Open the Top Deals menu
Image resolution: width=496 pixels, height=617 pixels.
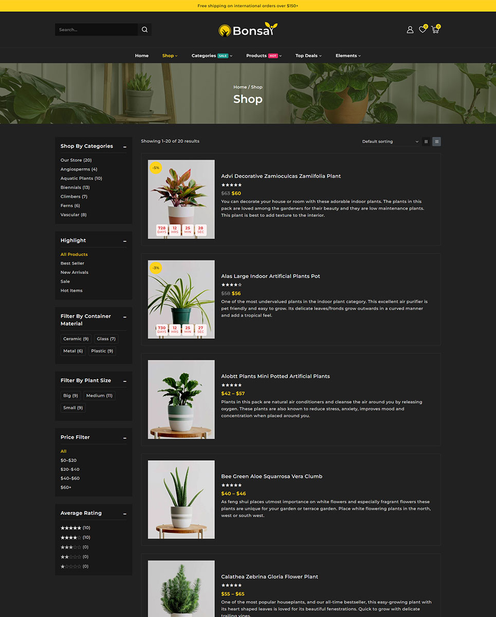coord(308,56)
